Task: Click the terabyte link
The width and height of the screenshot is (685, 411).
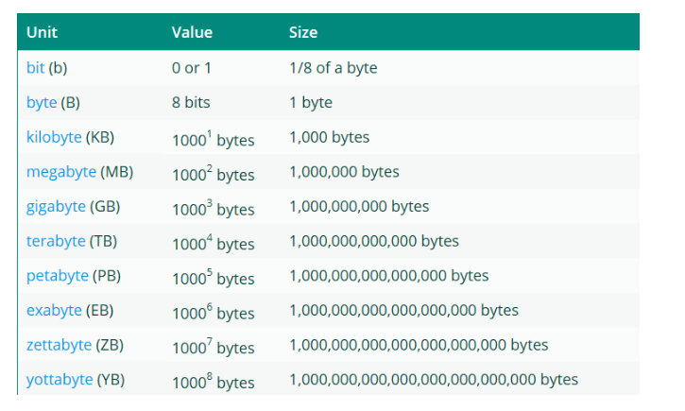Action: pyautogui.click(x=56, y=241)
